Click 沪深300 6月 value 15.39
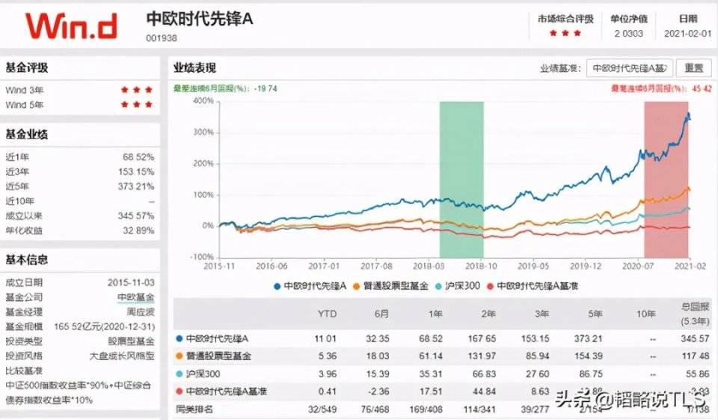 pos(378,374)
